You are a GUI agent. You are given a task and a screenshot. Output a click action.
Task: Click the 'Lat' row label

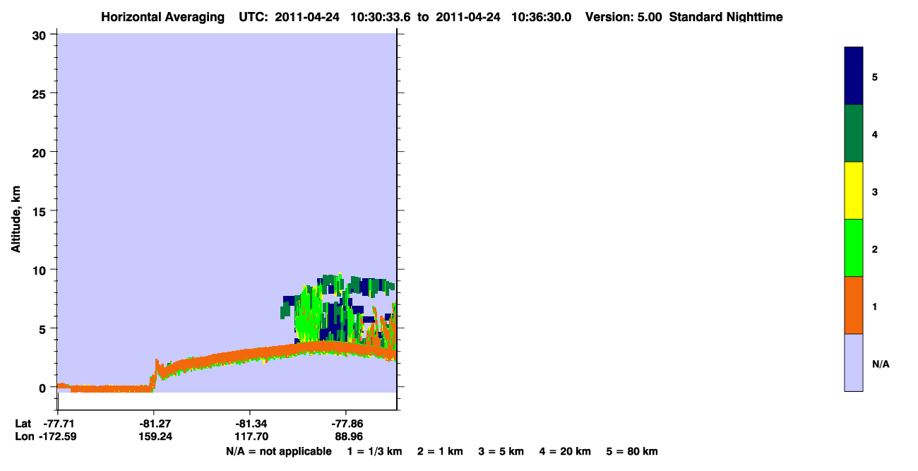click(23, 424)
